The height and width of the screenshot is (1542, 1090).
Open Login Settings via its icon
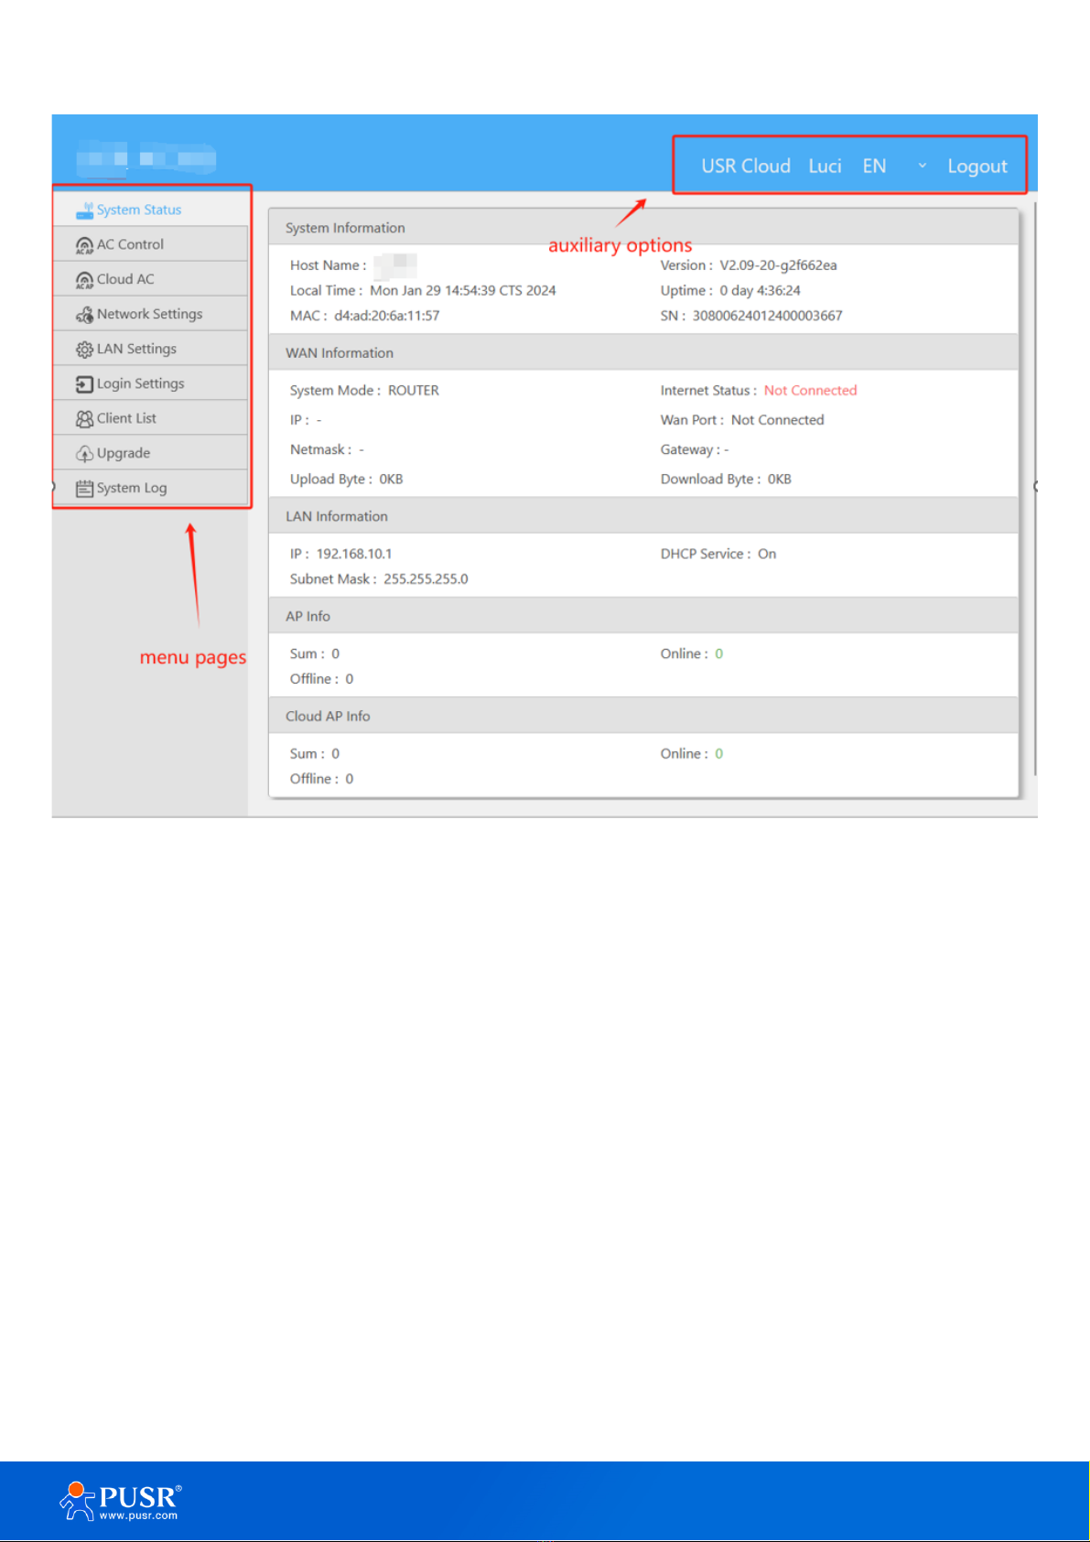pos(84,384)
